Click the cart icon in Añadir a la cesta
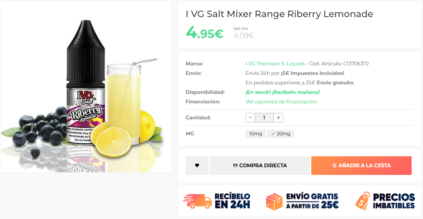Image resolution: width=423 pixels, height=219 pixels. click(x=334, y=165)
